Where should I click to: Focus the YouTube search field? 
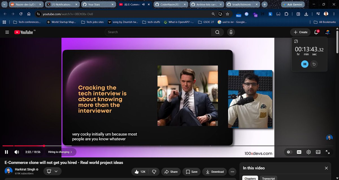point(158,32)
